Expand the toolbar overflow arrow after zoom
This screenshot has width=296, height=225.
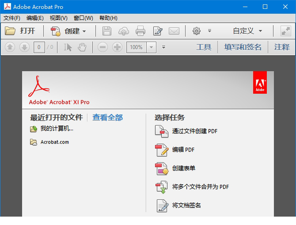click(163, 47)
